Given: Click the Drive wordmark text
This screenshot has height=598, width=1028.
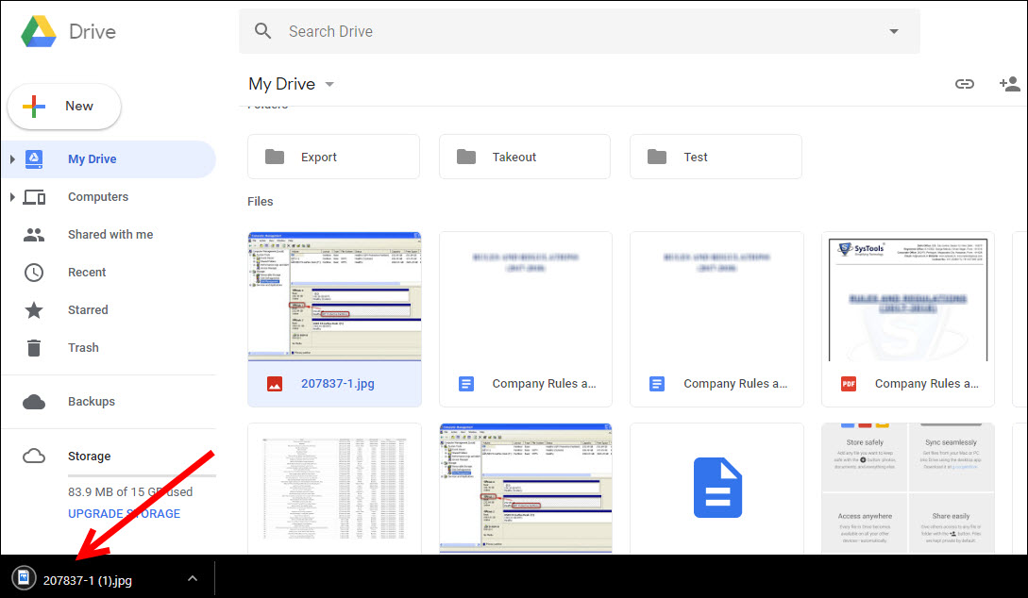Looking at the screenshot, I should 93,31.
